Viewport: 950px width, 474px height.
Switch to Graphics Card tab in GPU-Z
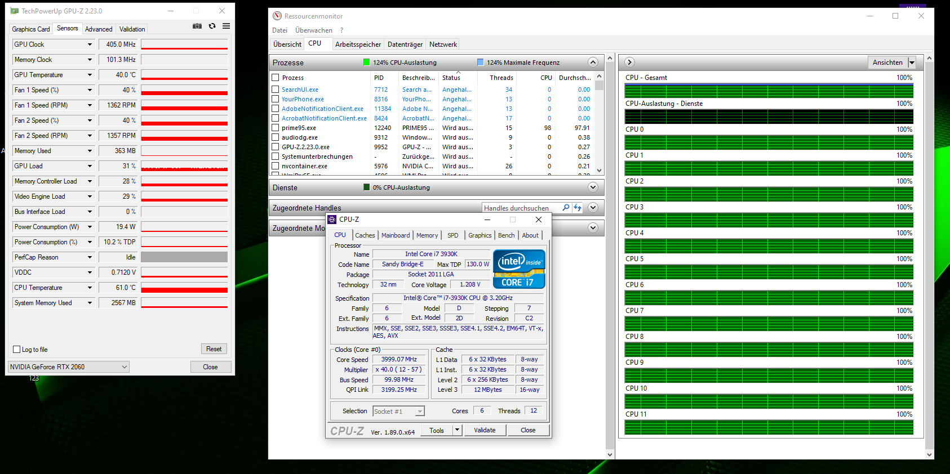point(31,29)
